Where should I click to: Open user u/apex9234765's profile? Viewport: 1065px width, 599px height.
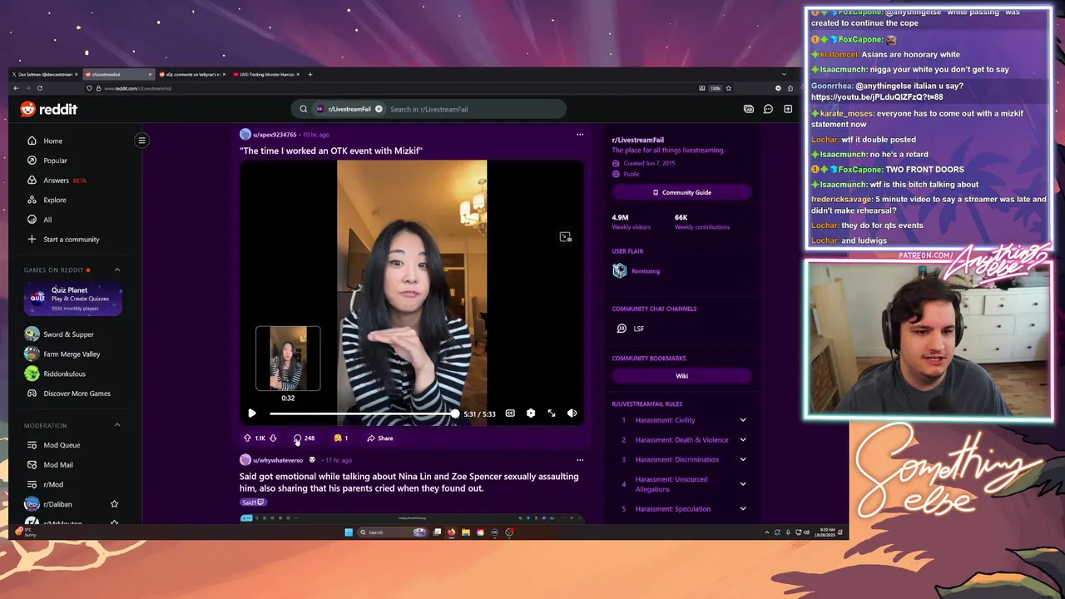[275, 135]
